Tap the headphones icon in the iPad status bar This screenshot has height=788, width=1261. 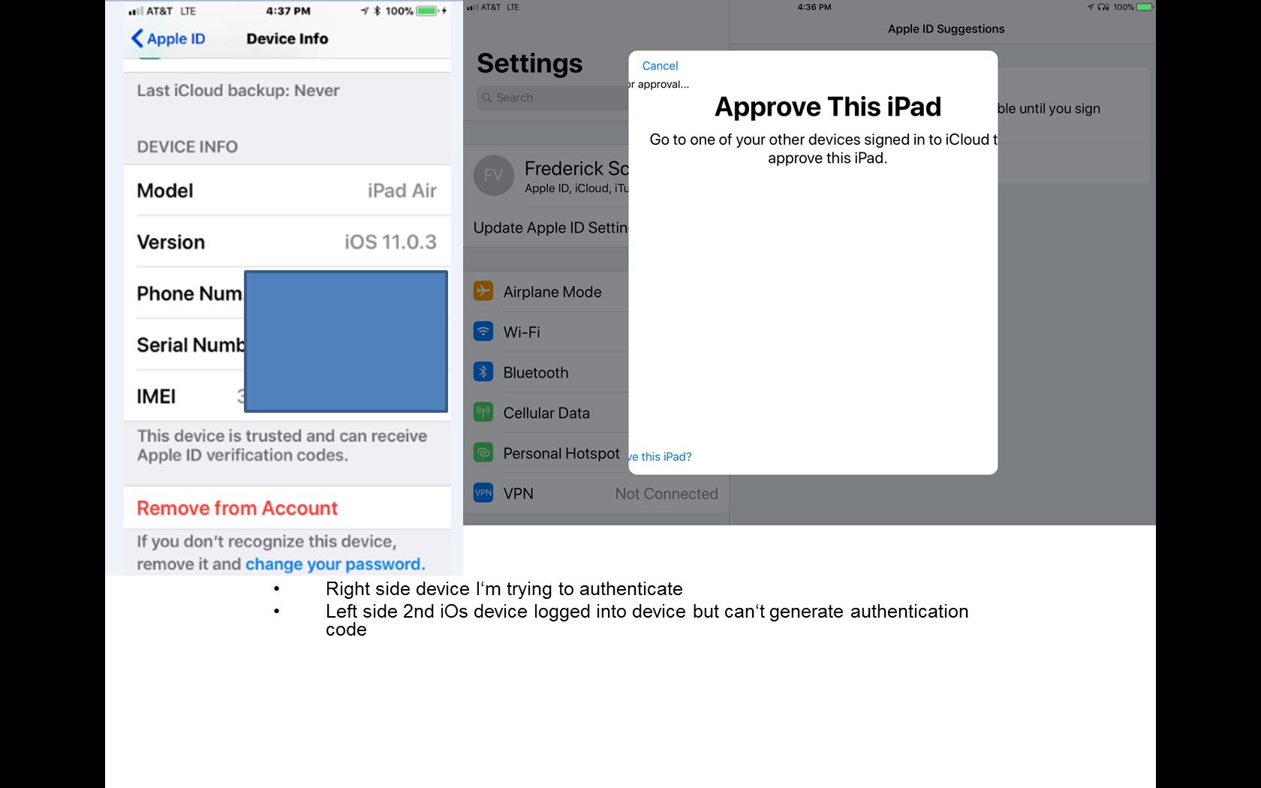[x=1103, y=7]
